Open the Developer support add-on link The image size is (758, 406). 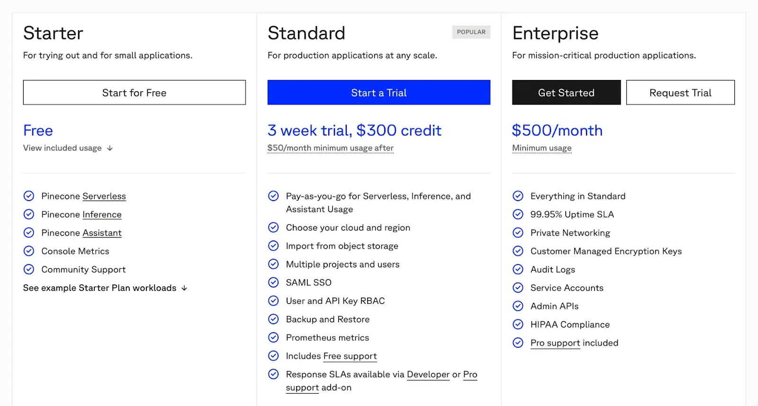428,374
